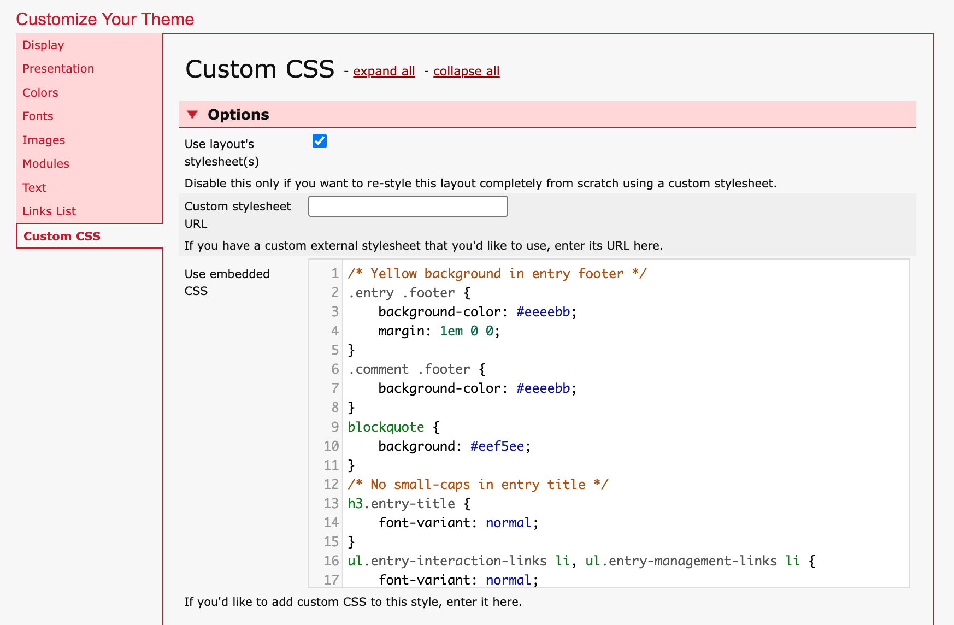
Task: Go to the Presentation section
Action: 58,69
